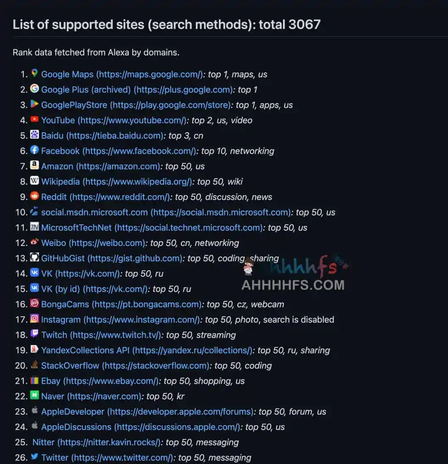Click the Google Maps pin icon
This screenshot has height=464, width=448.
34,74
